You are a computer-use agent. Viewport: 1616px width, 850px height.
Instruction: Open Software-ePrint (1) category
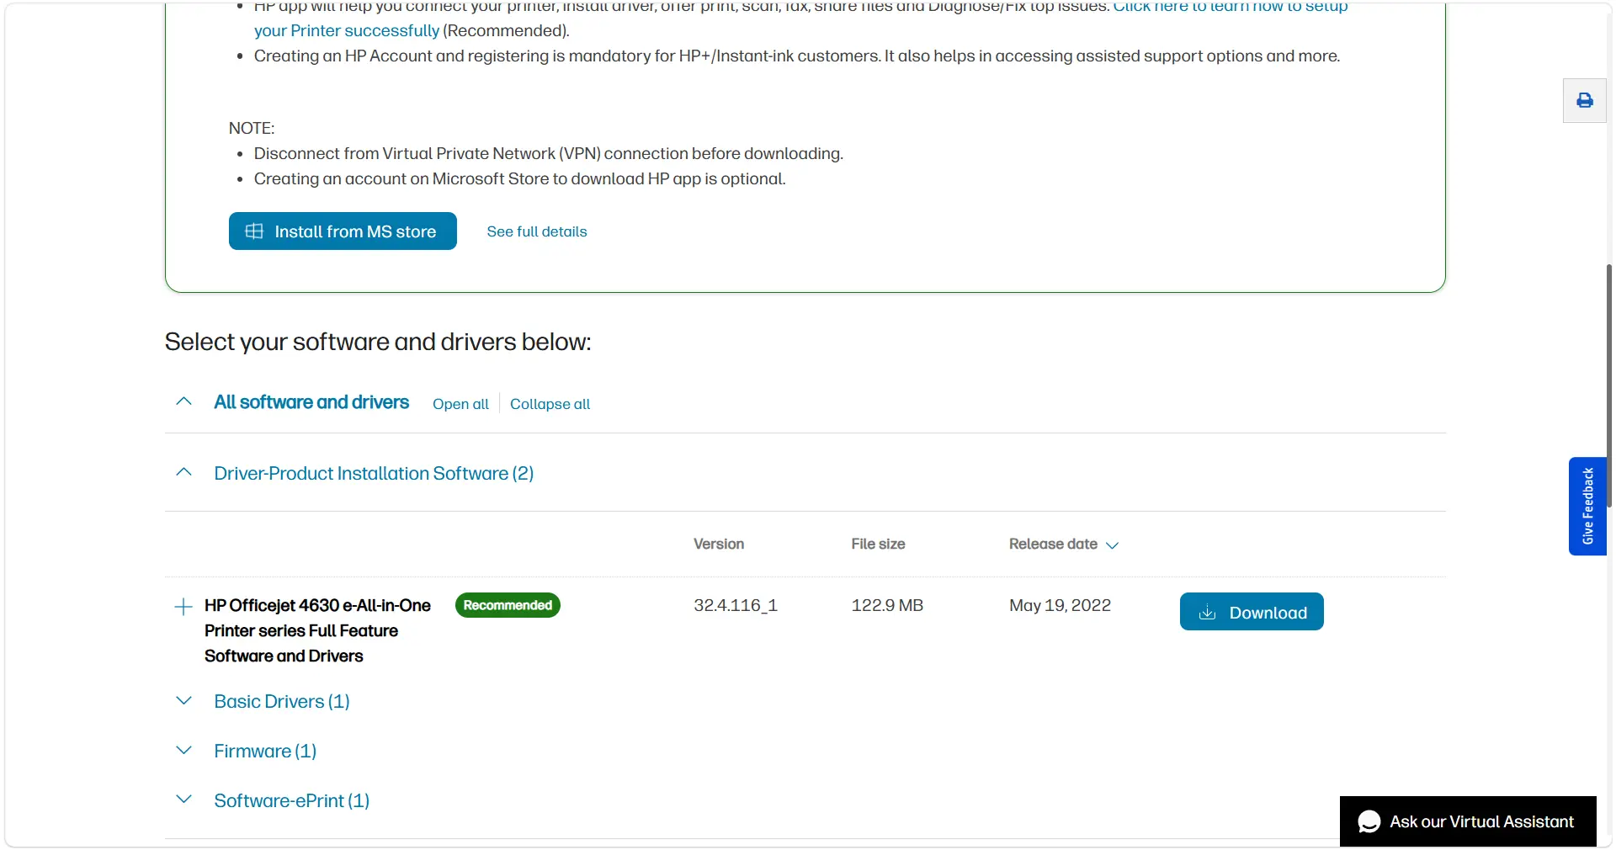292,801
